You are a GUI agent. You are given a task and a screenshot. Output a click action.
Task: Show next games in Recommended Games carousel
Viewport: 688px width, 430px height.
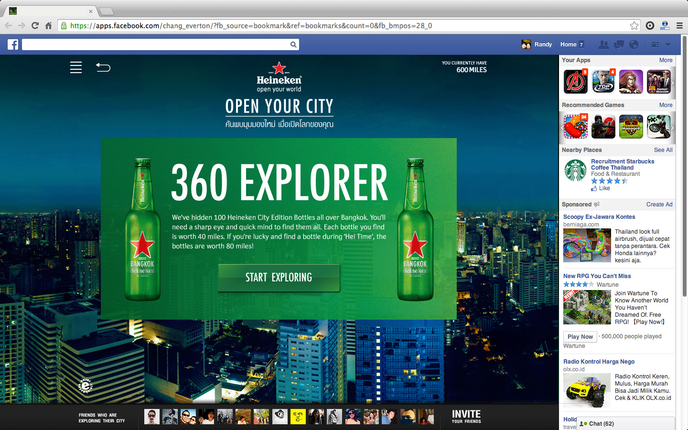click(672, 128)
